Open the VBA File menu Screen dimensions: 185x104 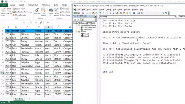[79, 10]
